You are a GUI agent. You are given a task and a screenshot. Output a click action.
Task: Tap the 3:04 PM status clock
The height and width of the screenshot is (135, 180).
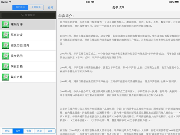(90, 2)
